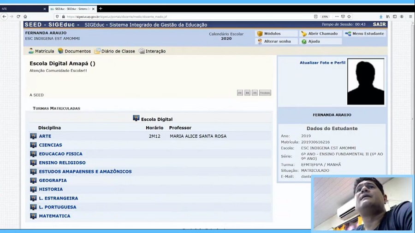Open the MATEMATICA discipline link
The image size is (415, 233).
(54, 216)
